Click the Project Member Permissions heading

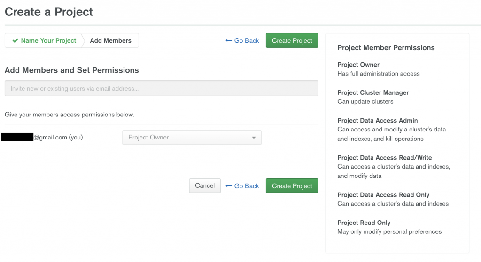coord(386,48)
